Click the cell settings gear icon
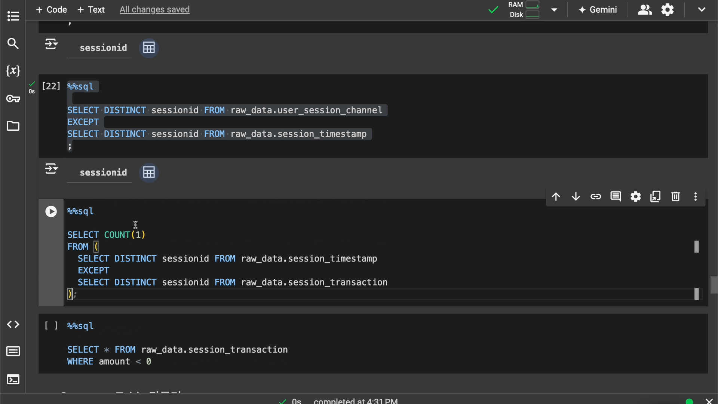Image resolution: width=718 pixels, height=404 pixels. tap(636, 197)
